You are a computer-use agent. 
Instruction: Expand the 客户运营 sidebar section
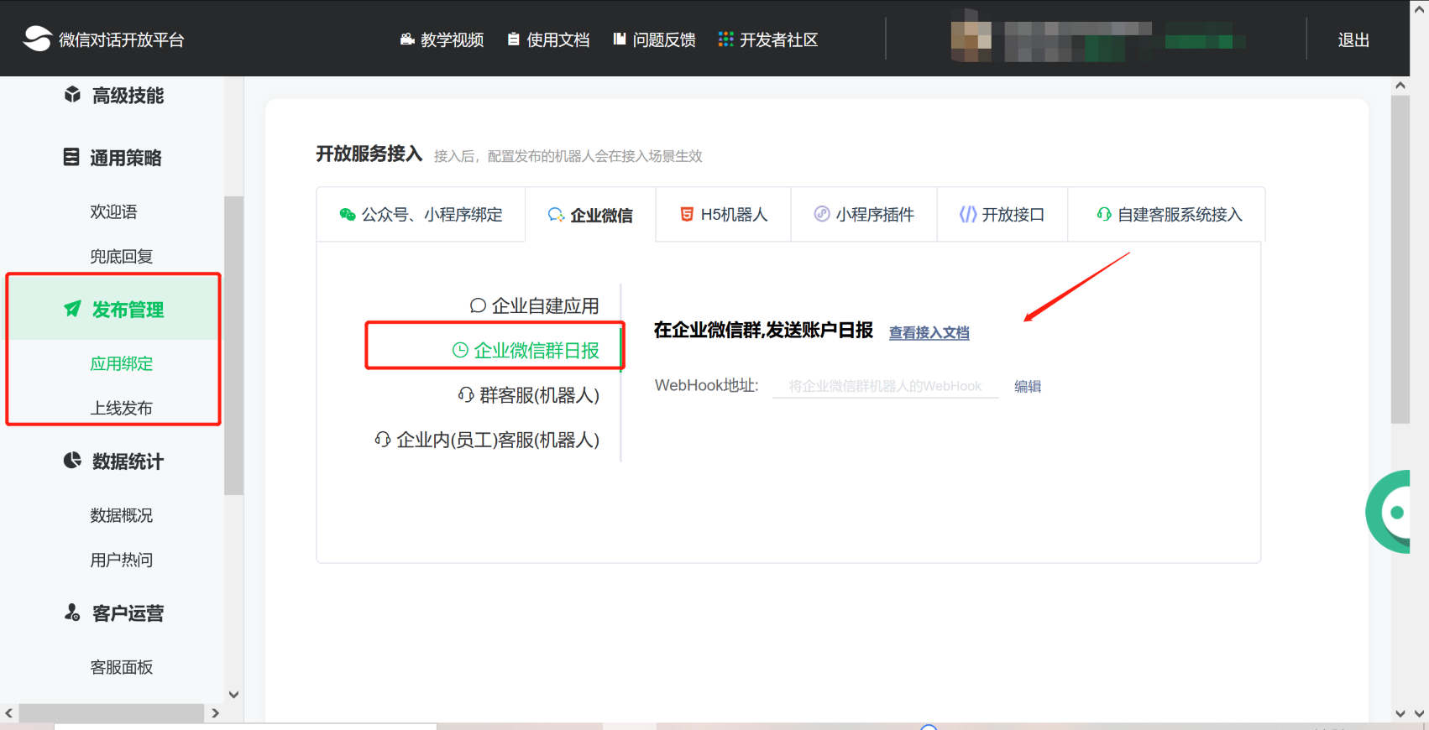coord(113,613)
